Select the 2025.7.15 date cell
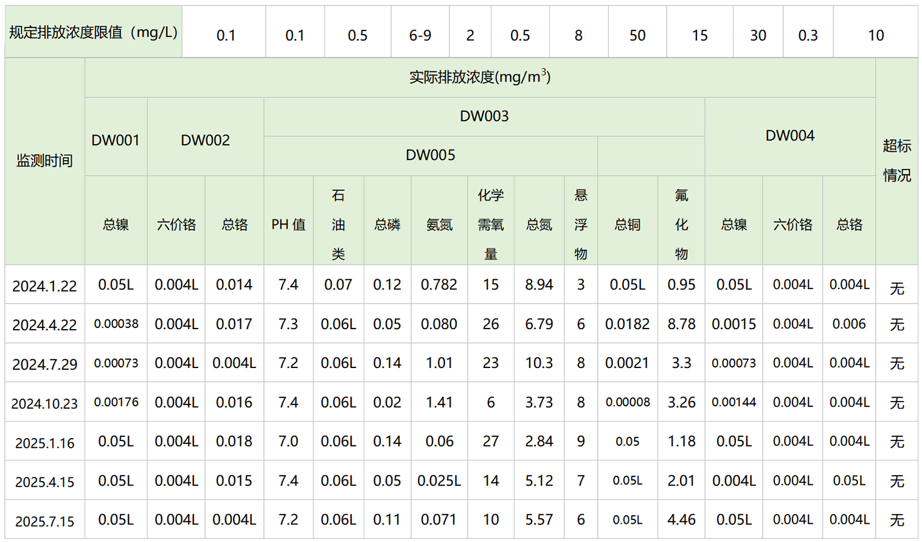This screenshot has width=922, height=542. (44, 521)
